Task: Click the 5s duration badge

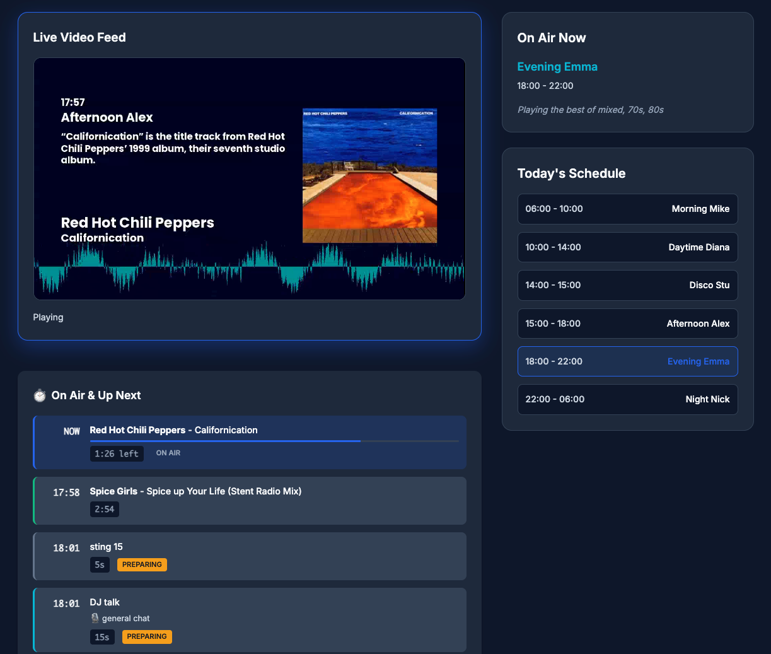Action: 100,564
